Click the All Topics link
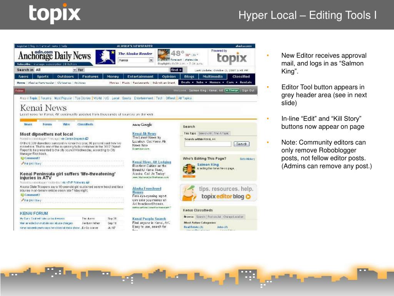Screen dimensions: 394x296 tap(185, 98)
